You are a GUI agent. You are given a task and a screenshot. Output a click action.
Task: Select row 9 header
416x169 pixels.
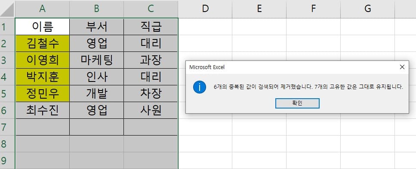point(7,160)
